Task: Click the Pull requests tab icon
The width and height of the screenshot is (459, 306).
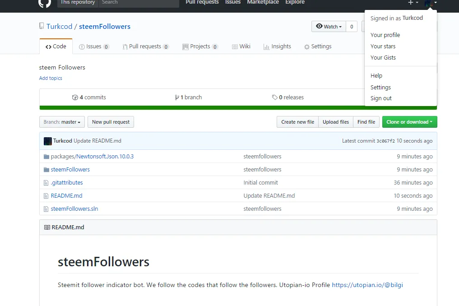Action: pos(125,47)
